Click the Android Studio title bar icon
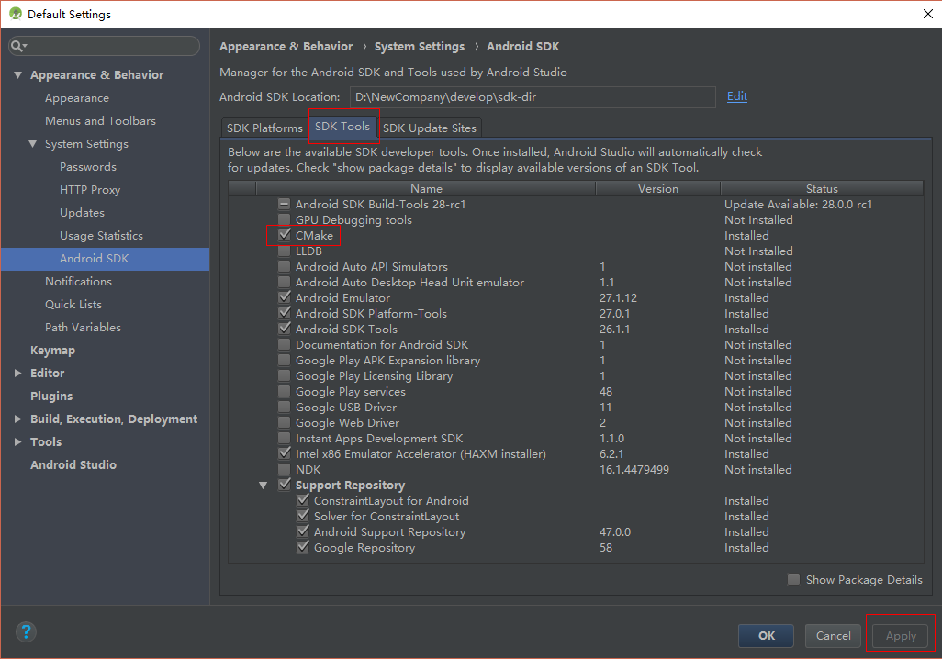 click(16, 14)
